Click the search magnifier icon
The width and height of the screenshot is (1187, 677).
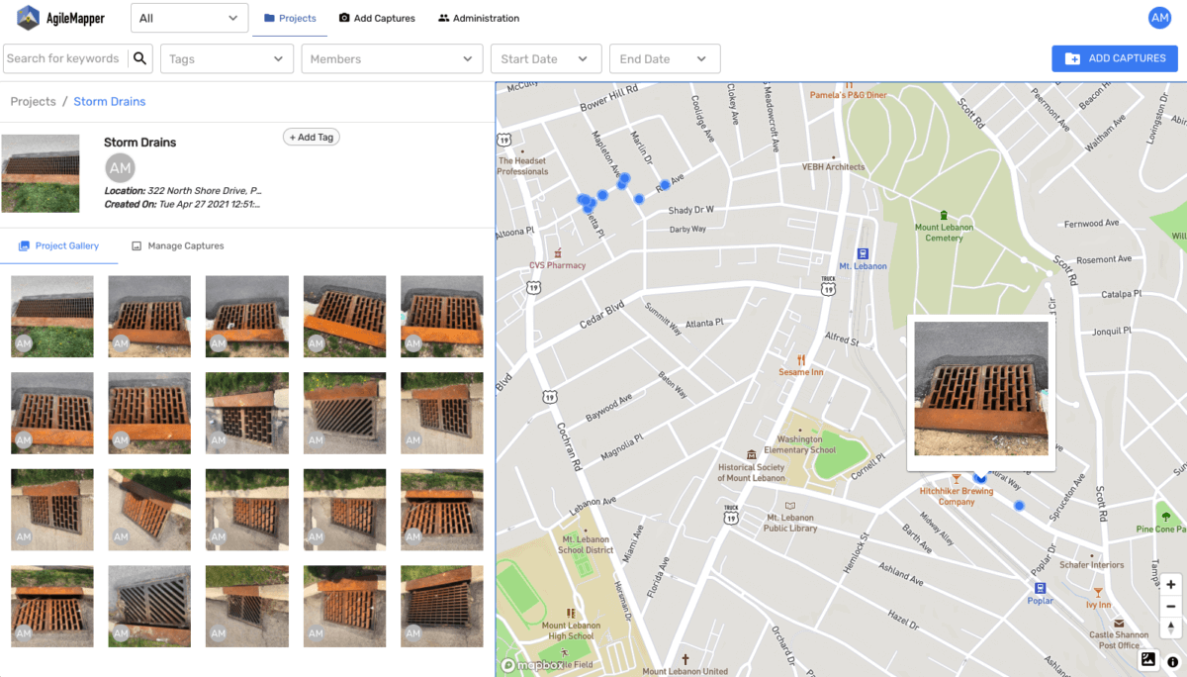click(140, 58)
